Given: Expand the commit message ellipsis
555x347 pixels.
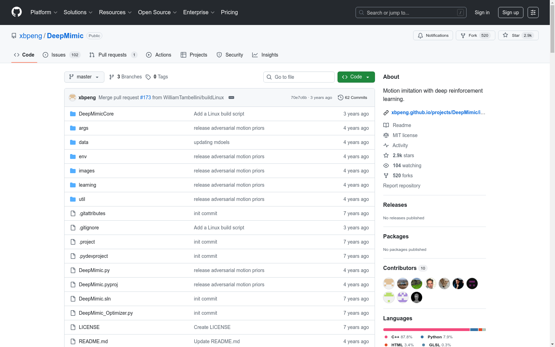Looking at the screenshot, I should 231,98.
